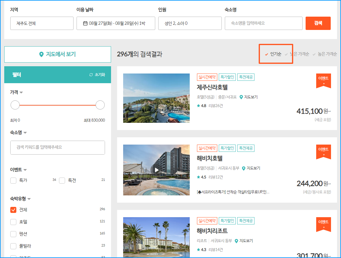This screenshot has height=258, width=341.
Task: Sort results by 낮은 가격순
Action: click(x=297, y=54)
